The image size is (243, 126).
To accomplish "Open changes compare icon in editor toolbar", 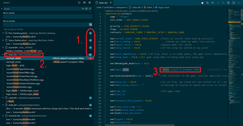I will pyautogui.click(x=207, y=3).
